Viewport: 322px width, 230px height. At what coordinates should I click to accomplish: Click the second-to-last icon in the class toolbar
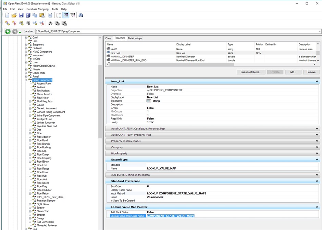(x=57, y=23)
